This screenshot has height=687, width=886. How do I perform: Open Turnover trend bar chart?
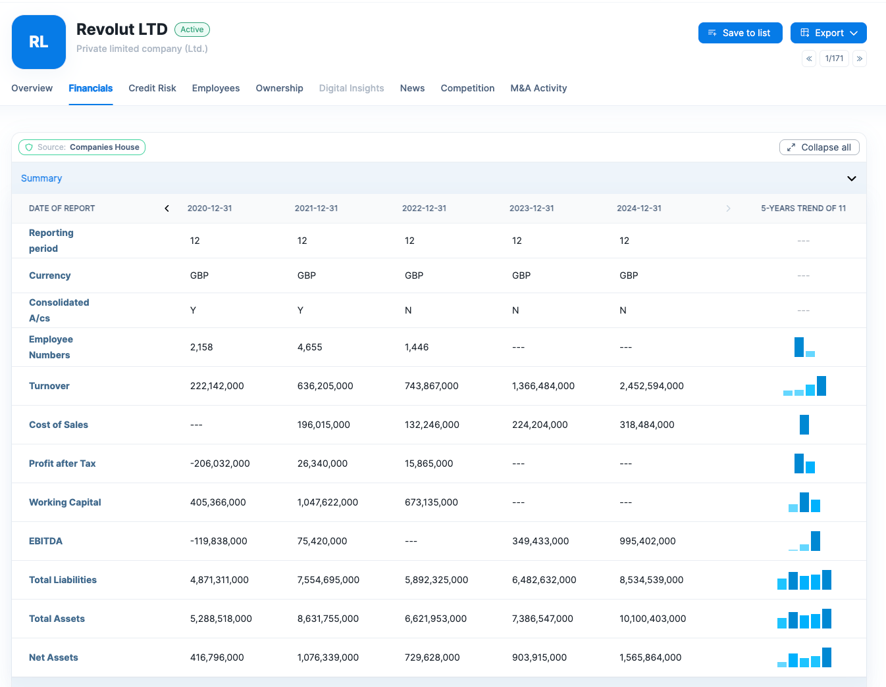tap(804, 386)
